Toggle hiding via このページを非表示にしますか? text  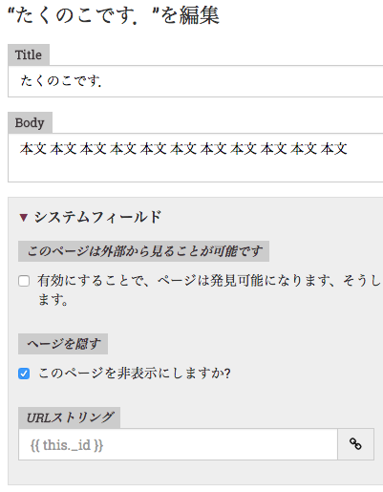135,374
